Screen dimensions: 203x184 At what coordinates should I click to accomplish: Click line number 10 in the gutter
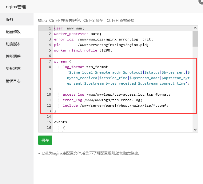pyautogui.click(x=49, y=95)
